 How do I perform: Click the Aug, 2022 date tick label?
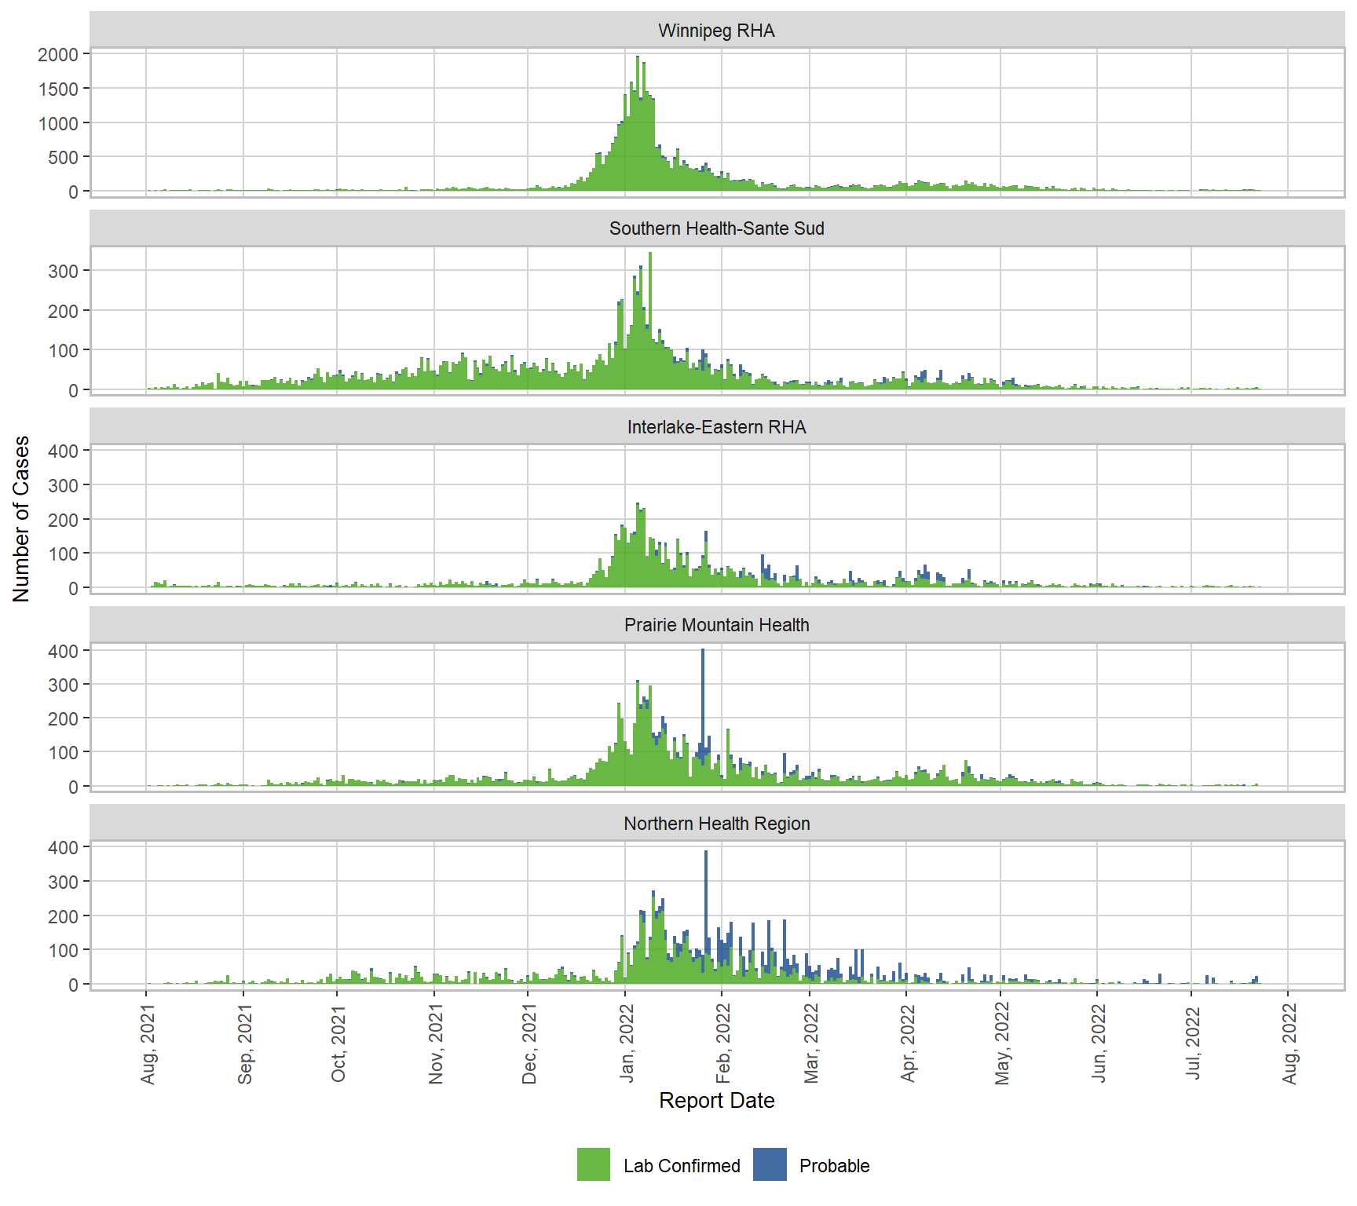click(1289, 1043)
